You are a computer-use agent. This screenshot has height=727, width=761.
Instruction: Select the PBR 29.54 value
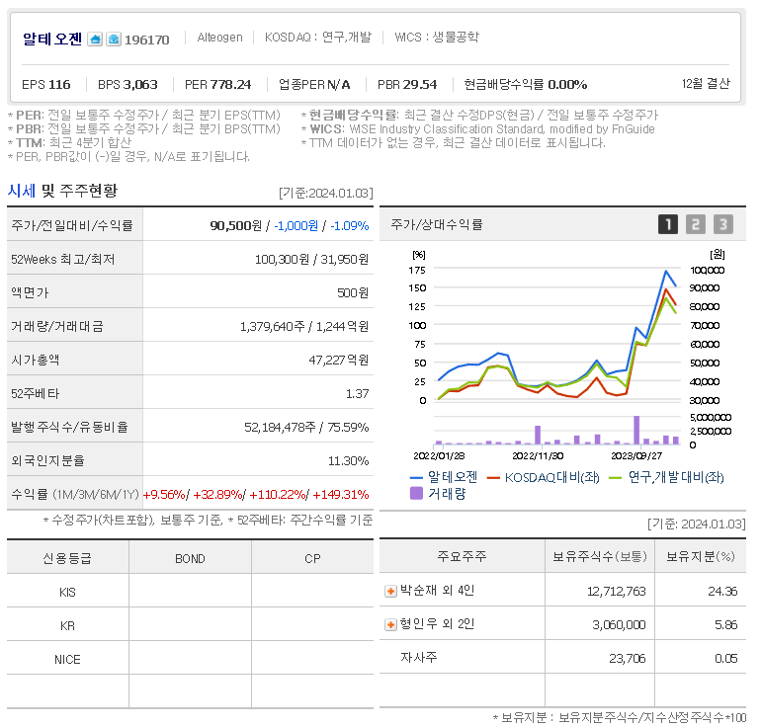[407, 84]
